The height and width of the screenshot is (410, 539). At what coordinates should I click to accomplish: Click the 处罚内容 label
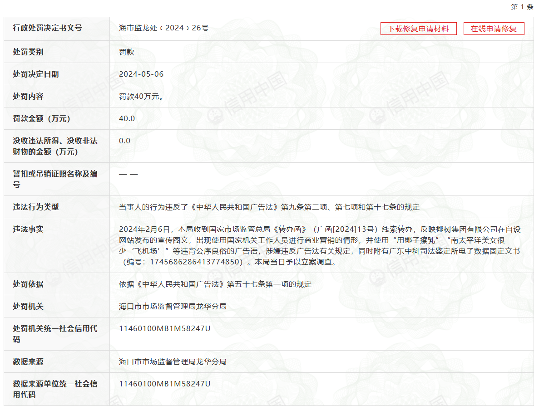point(28,97)
